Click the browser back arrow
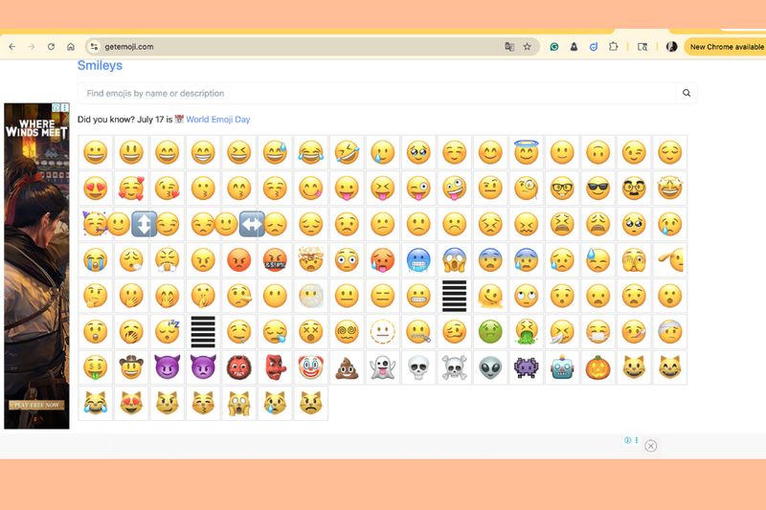The image size is (766, 510). (x=12, y=47)
